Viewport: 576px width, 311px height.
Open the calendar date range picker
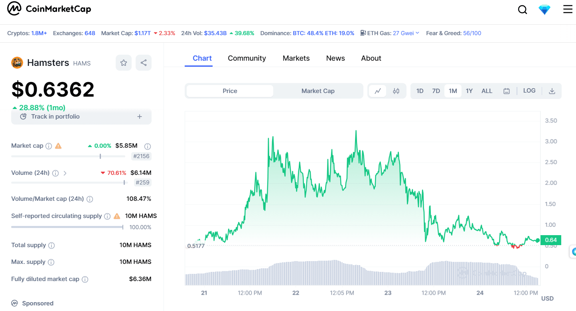[x=507, y=91]
